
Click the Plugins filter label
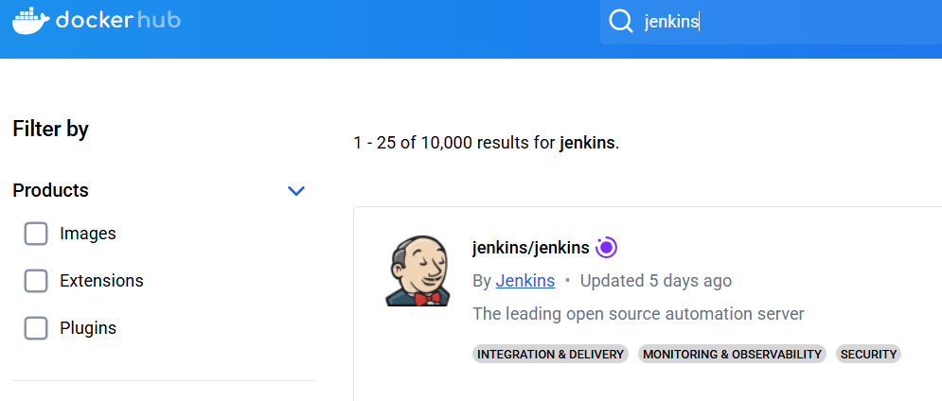coord(88,328)
